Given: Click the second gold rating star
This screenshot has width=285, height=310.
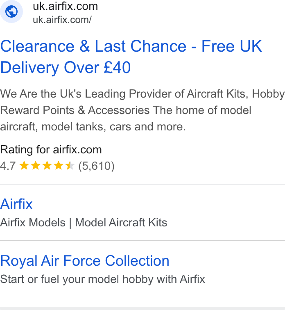Looking at the screenshot, I should (36, 166).
